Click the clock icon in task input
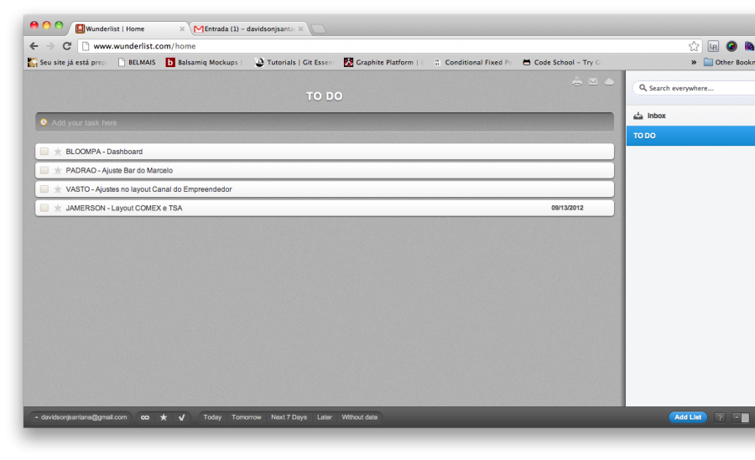755x460 pixels. click(x=44, y=122)
